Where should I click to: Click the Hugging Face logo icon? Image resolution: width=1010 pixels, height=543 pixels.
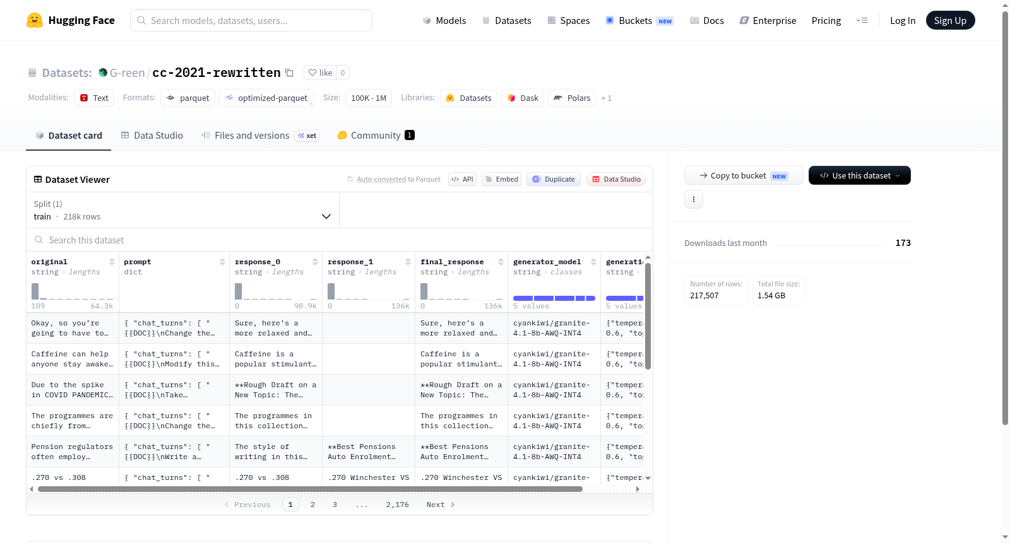35,20
